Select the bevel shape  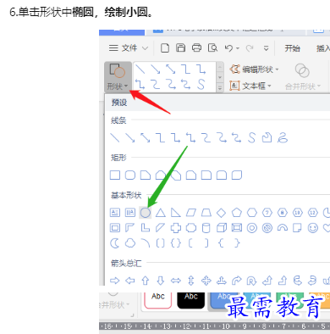click(237, 228)
